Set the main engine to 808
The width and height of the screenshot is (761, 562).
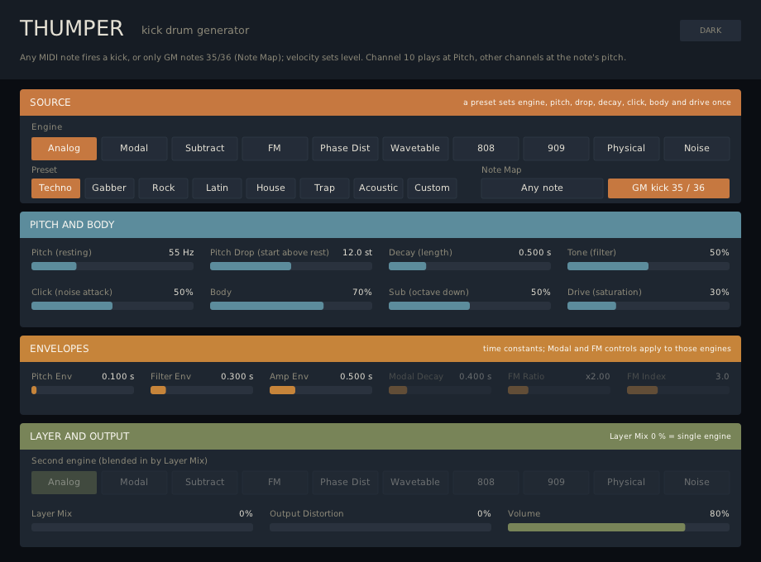pyautogui.click(x=486, y=149)
